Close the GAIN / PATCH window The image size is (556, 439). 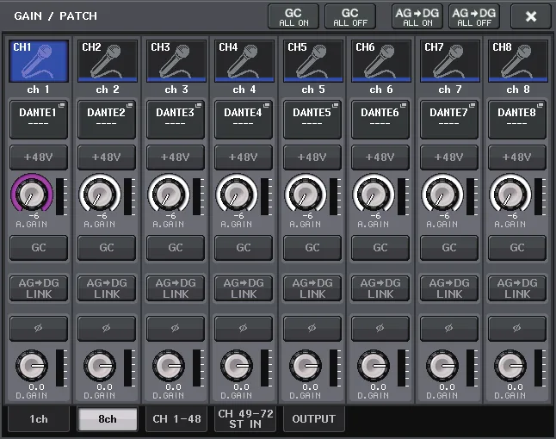[x=531, y=16]
